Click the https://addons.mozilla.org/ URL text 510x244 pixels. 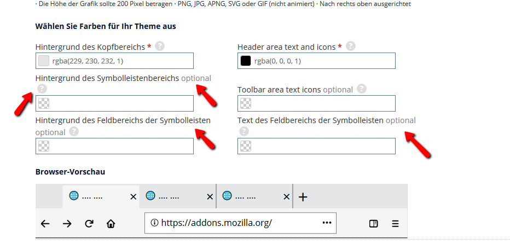point(216,223)
